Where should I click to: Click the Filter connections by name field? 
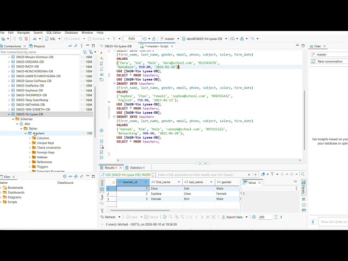(40, 52)
